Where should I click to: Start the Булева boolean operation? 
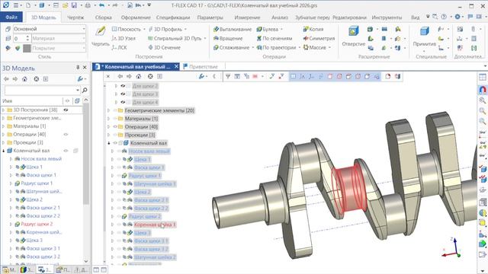[267, 29]
